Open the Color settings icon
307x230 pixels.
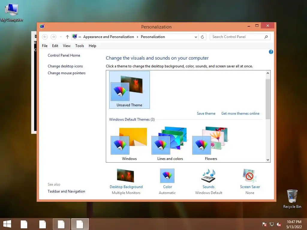coord(167,175)
